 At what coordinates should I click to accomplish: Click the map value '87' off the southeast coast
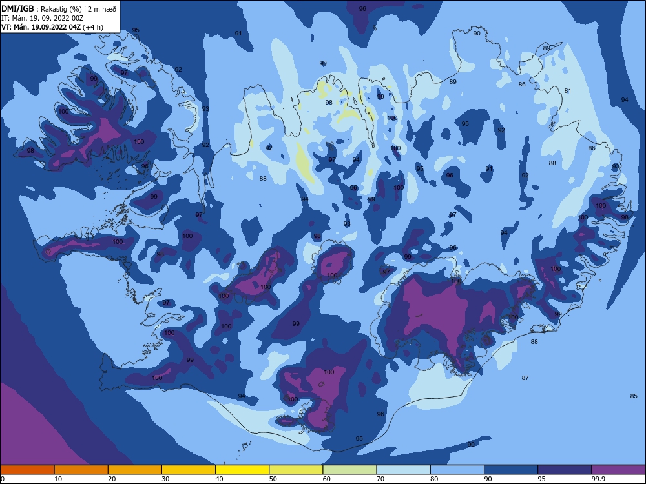pos(525,378)
